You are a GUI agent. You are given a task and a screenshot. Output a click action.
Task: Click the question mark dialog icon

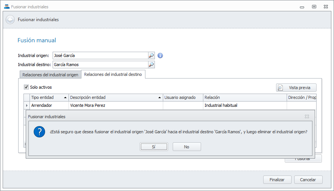pyautogui.click(x=39, y=132)
